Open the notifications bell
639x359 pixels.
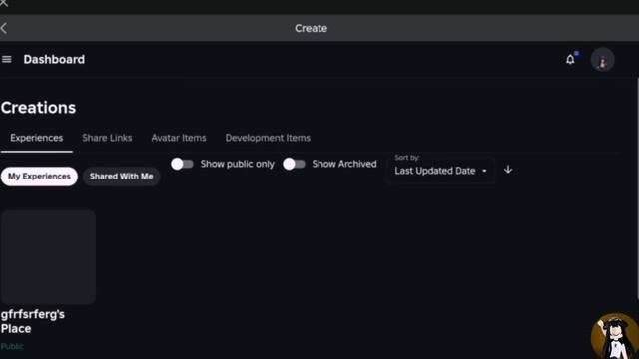(570, 60)
